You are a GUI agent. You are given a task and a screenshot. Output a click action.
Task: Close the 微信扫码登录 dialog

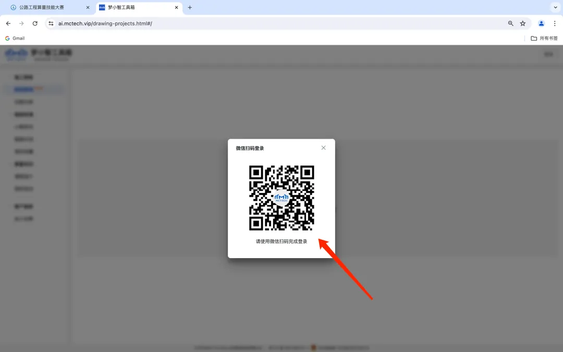[x=323, y=148]
